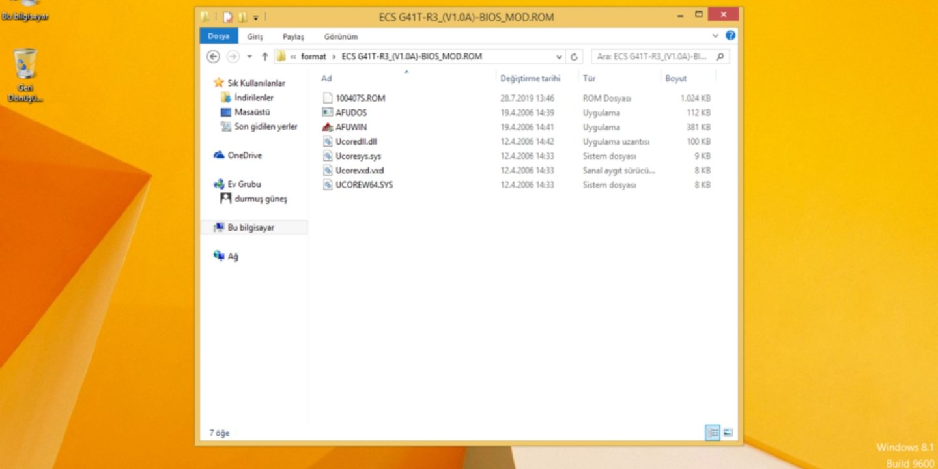This screenshot has width=938, height=469.
Task: Select the durmuş güneş user entry
Action: tap(261, 199)
